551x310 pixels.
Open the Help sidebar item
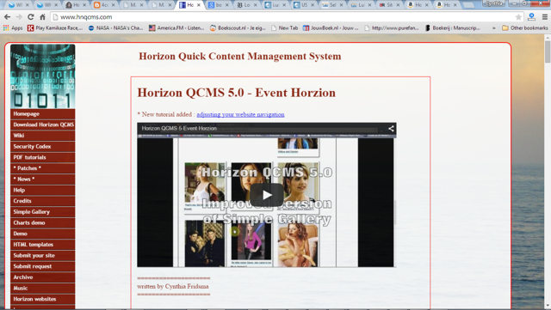point(42,190)
